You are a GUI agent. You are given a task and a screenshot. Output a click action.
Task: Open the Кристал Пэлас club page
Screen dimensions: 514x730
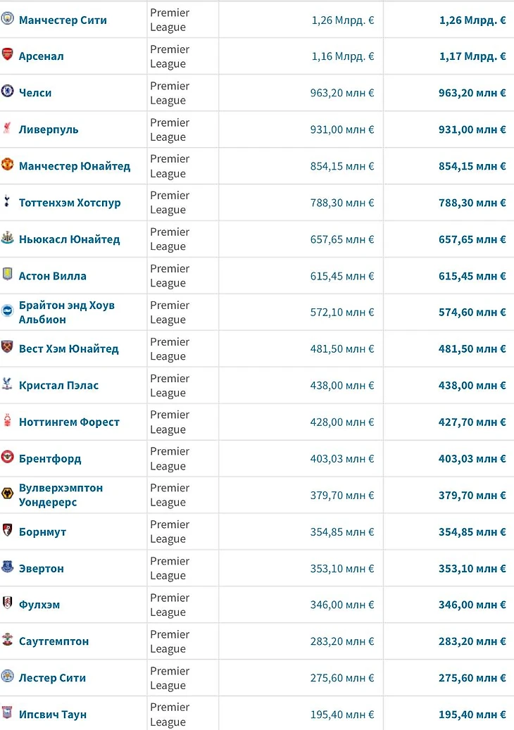pos(58,386)
